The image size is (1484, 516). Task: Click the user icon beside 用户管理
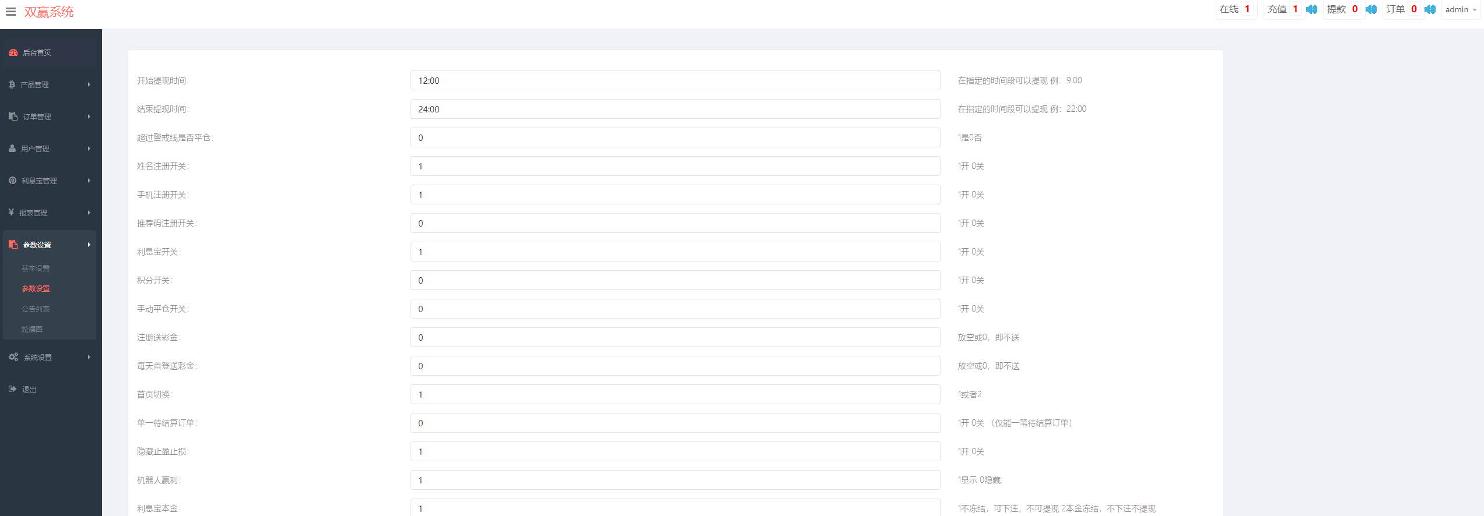(x=12, y=149)
